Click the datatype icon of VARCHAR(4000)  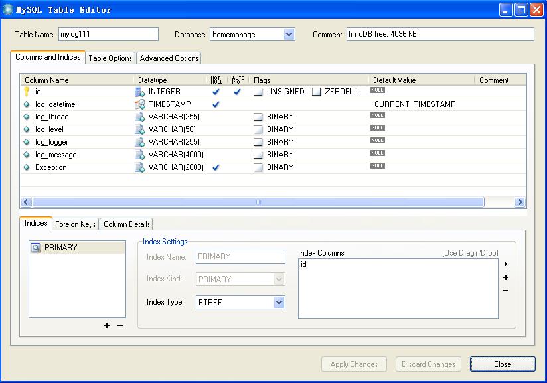[140, 155]
